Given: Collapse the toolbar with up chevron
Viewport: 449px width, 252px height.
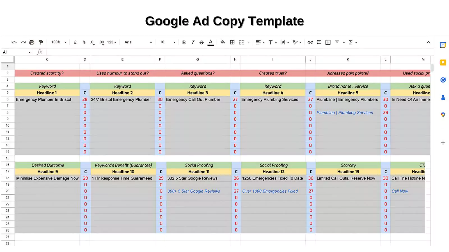Looking at the screenshot, I should (x=428, y=42).
